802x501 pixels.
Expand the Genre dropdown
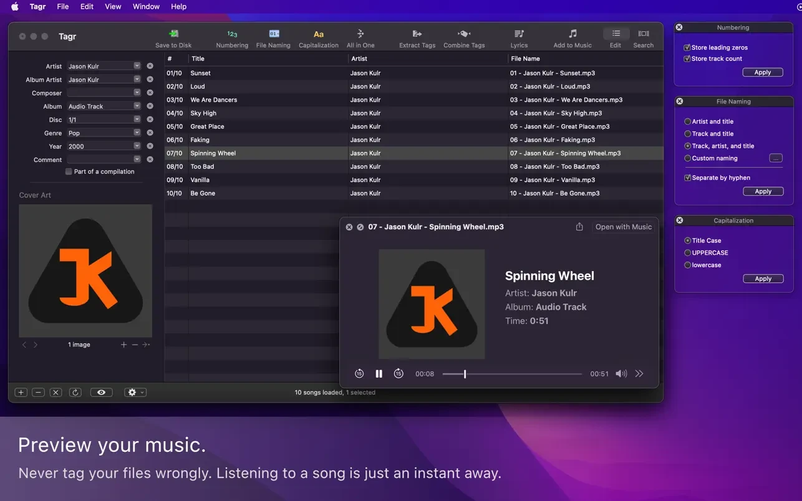(137, 133)
